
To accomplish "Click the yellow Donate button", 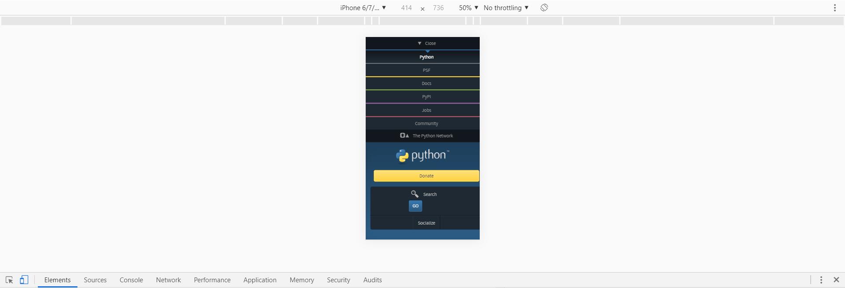I will click(x=426, y=176).
